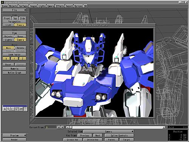Click the Create Key button

pos(73,139)
